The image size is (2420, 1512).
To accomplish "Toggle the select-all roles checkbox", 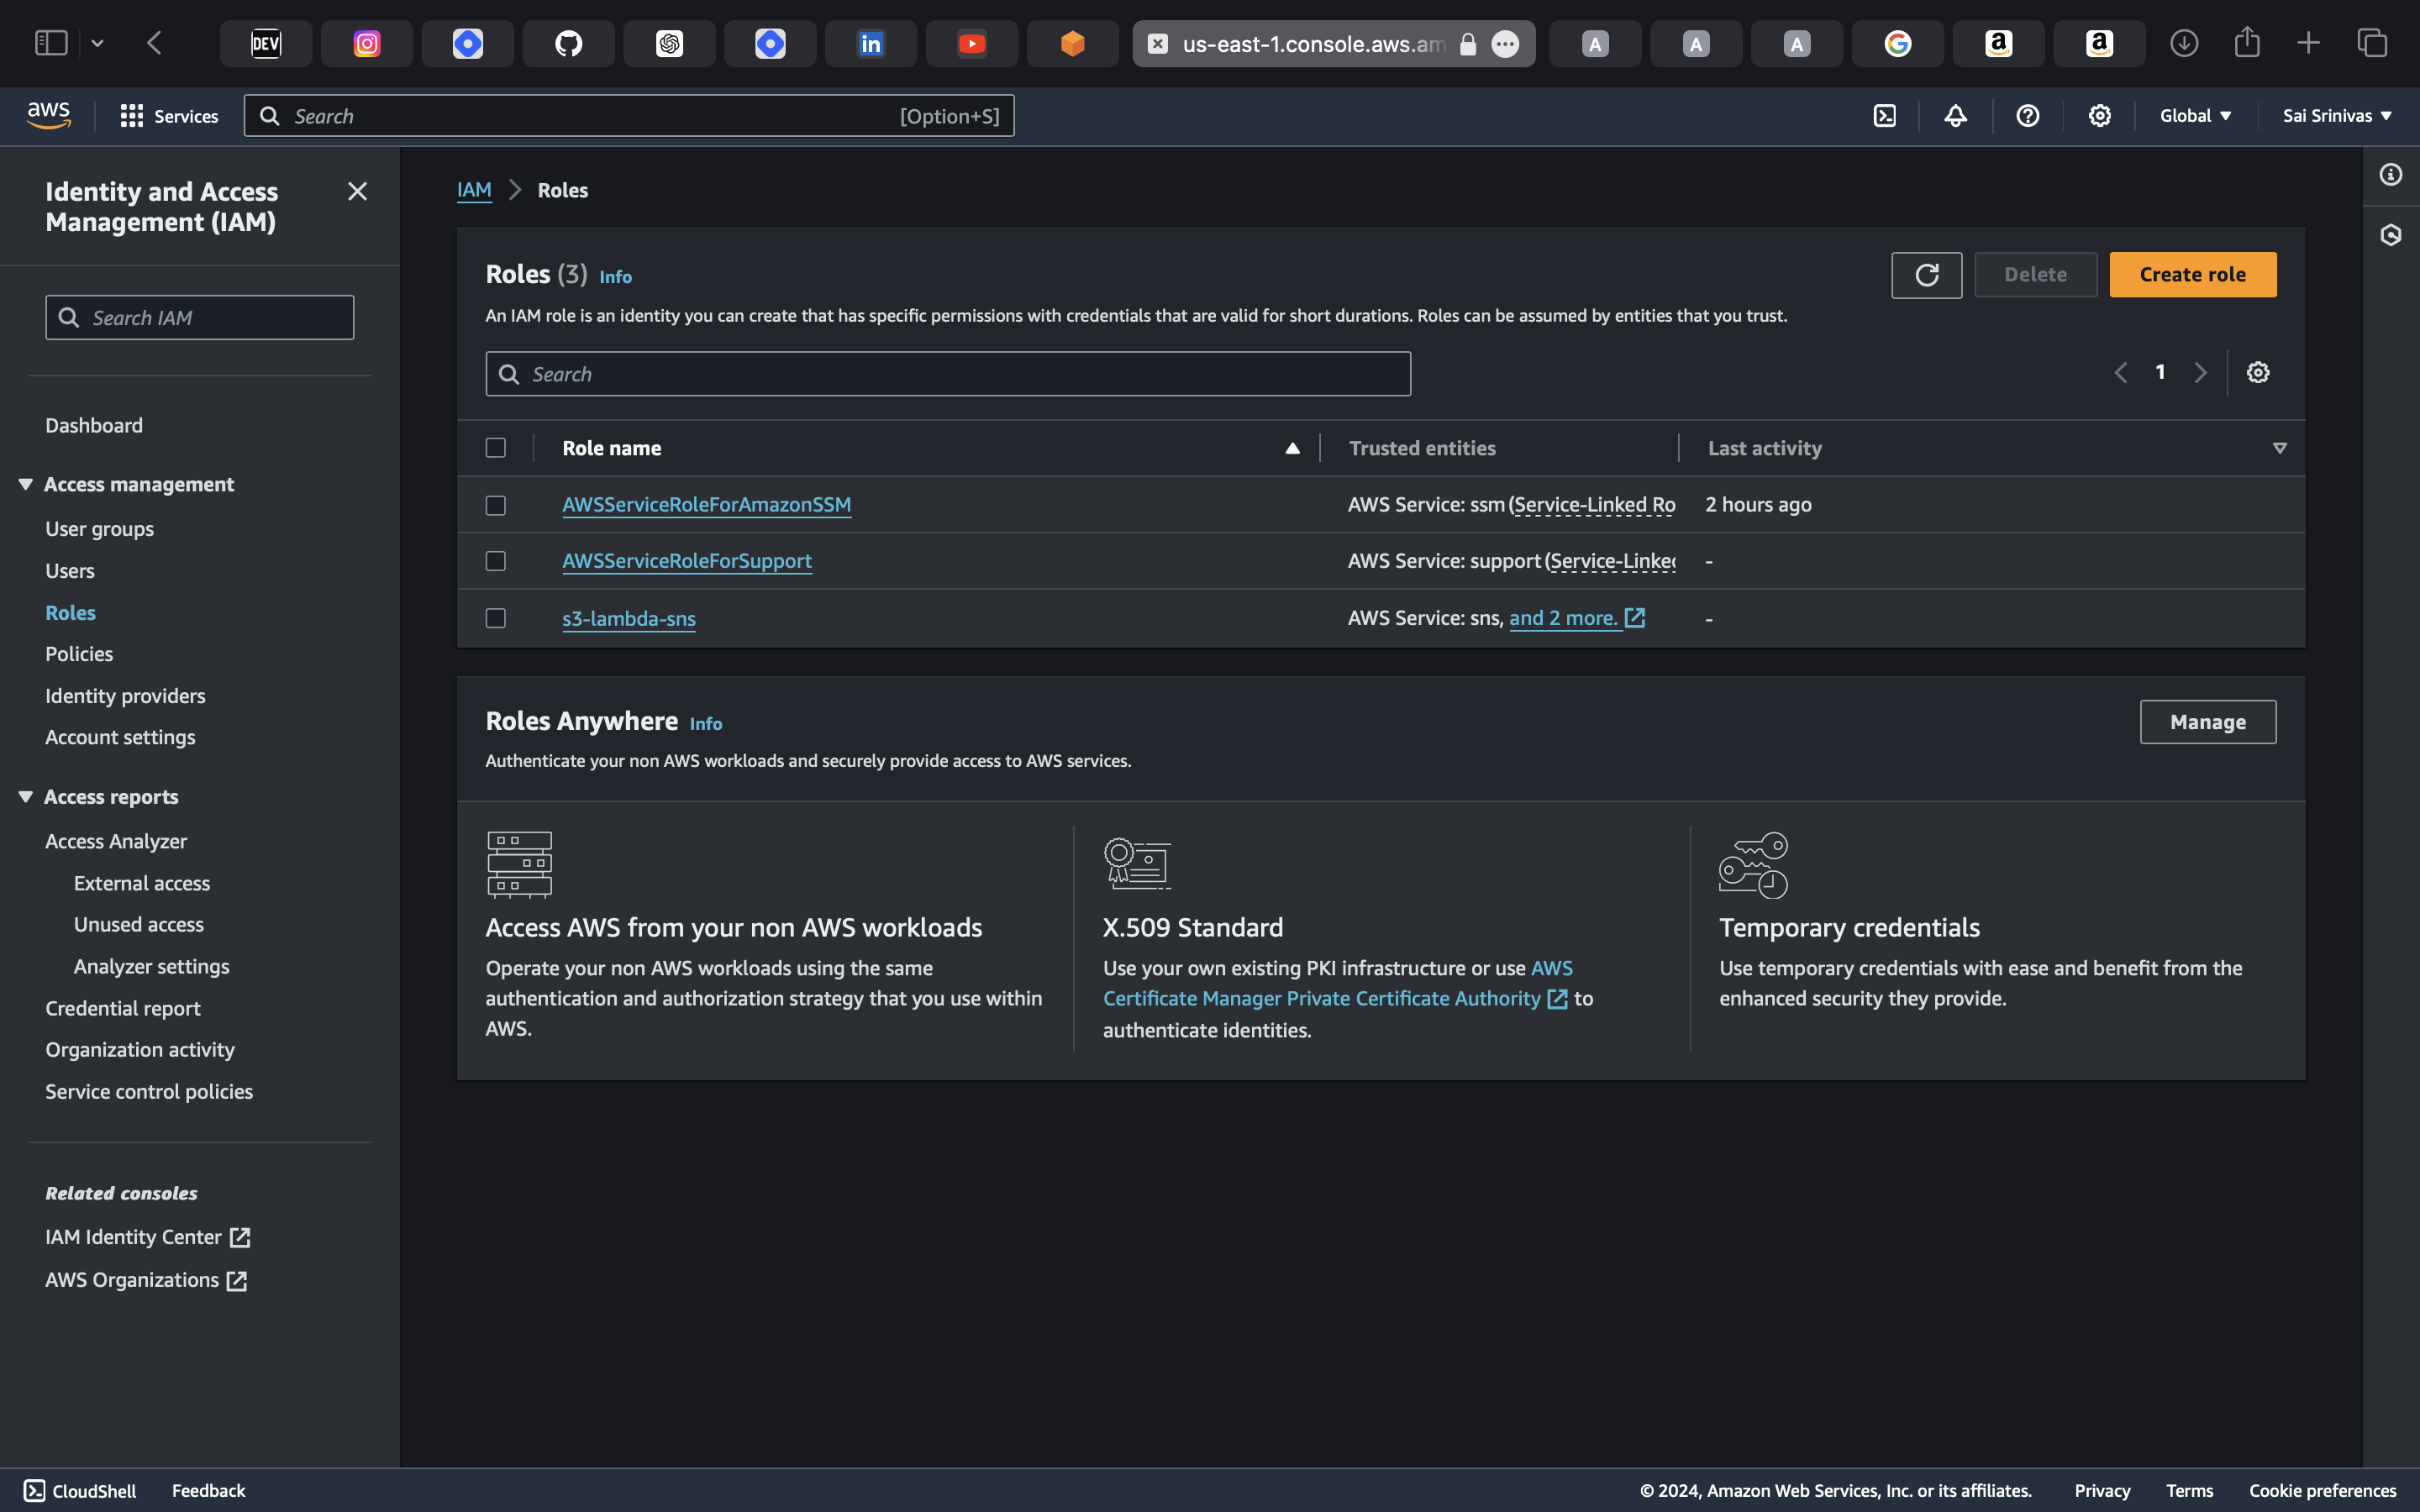I will click(x=496, y=448).
